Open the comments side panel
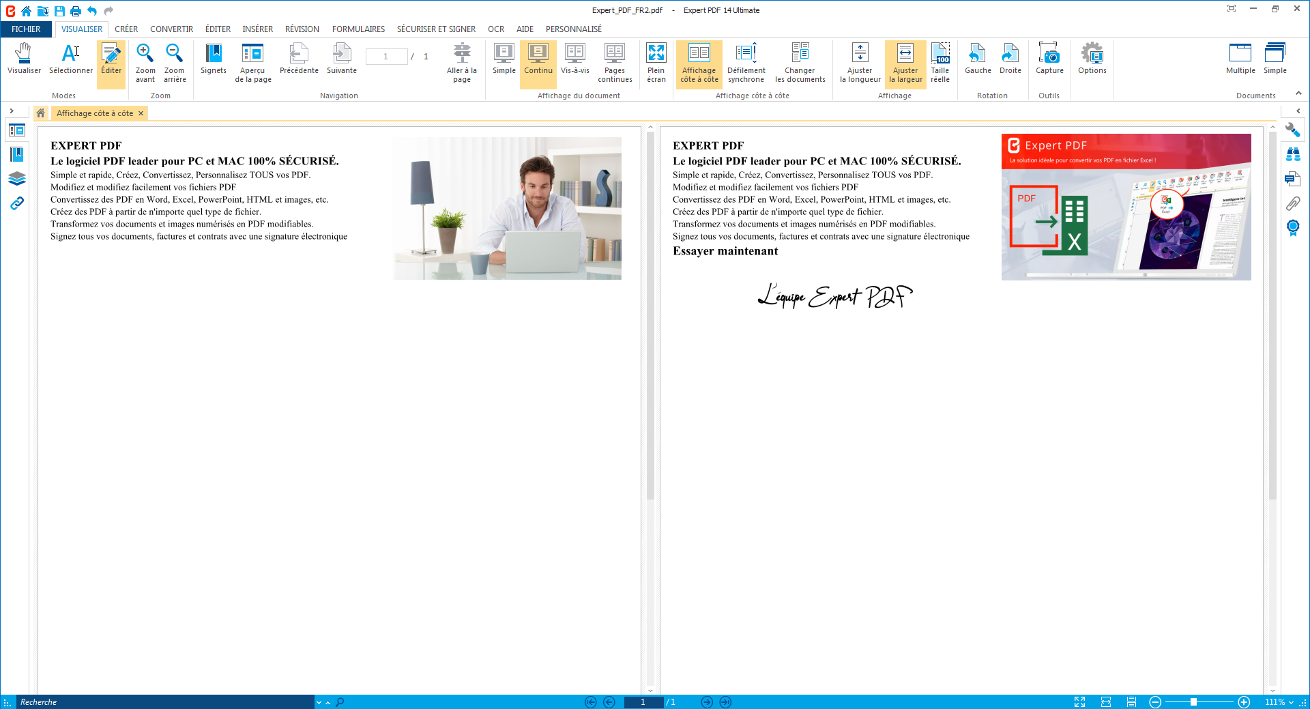This screenshot has height=709, width=1310. click(1292, 179)
